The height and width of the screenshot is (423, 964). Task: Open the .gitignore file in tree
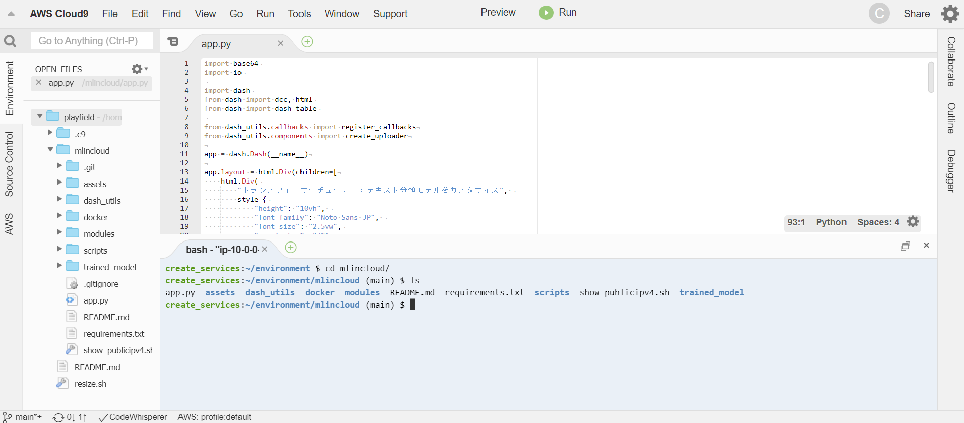[101, 284]
